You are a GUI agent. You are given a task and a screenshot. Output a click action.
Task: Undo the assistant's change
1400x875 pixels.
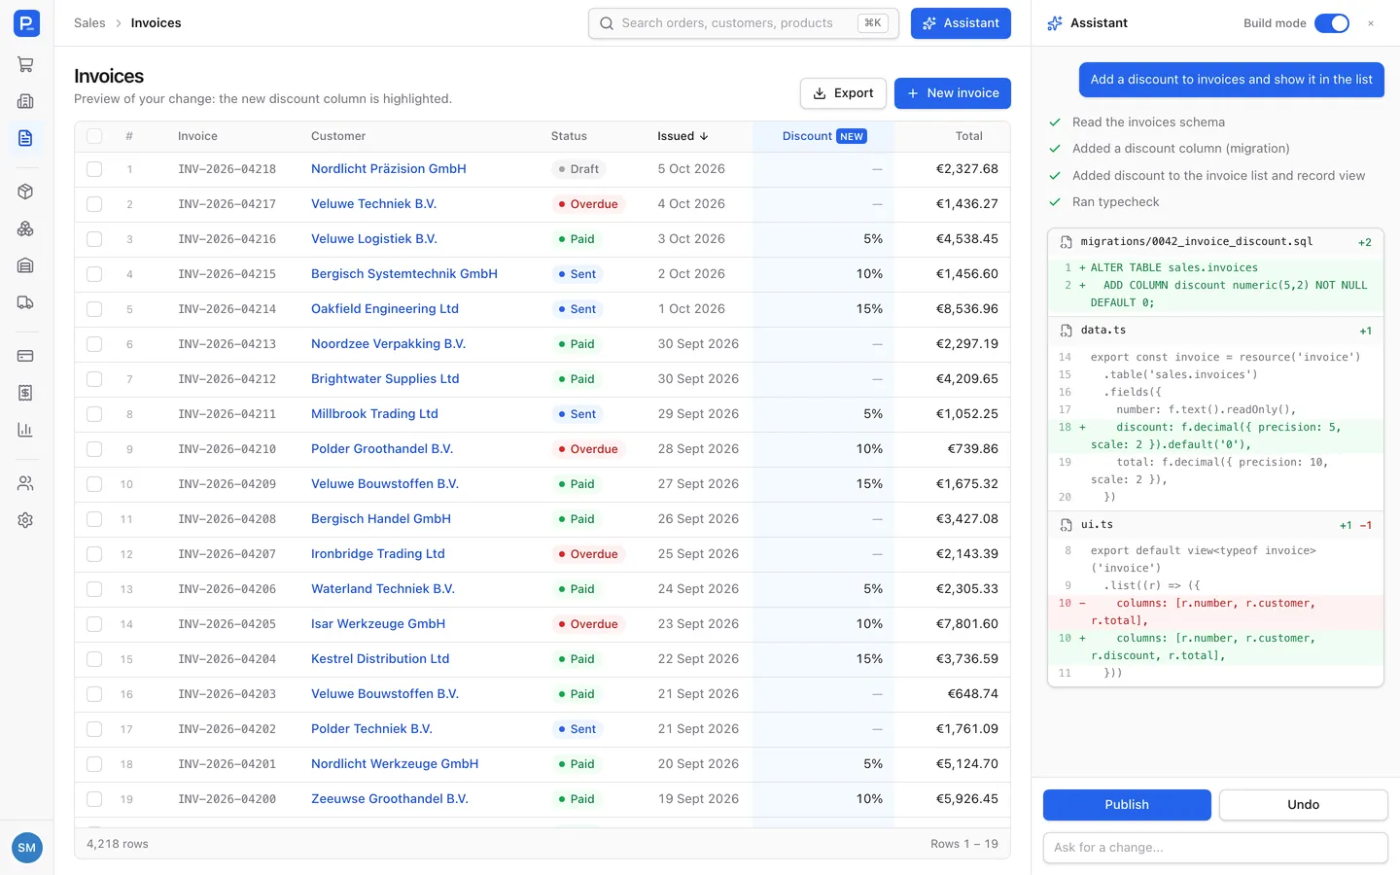pyautogui.click(x=1303, y=805)
